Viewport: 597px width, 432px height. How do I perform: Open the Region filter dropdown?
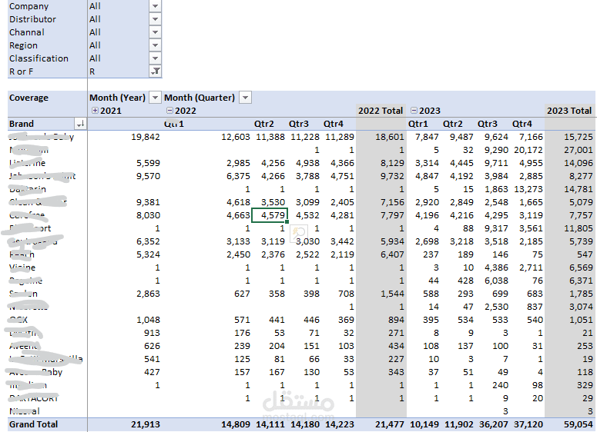pos(155,45)
